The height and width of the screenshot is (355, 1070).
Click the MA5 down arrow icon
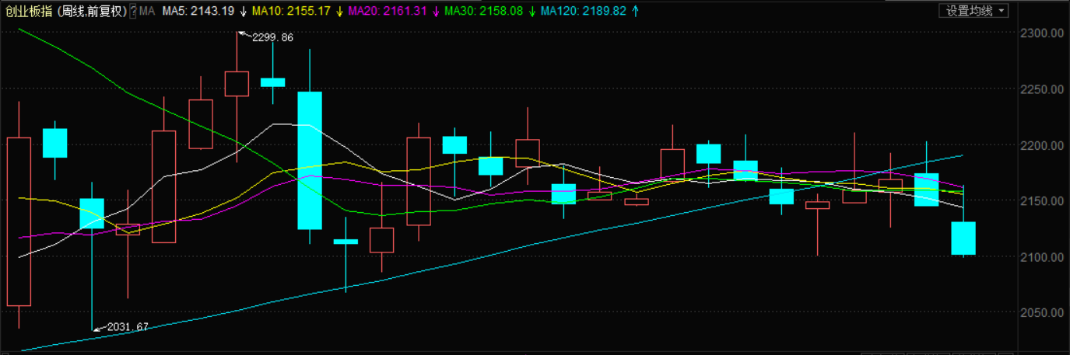click(x=244, y=11)
